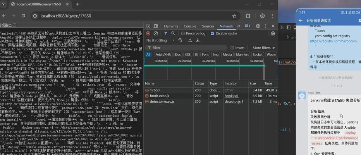
Task: Open the Chrome three-dot menu
Action: (272, 16)
